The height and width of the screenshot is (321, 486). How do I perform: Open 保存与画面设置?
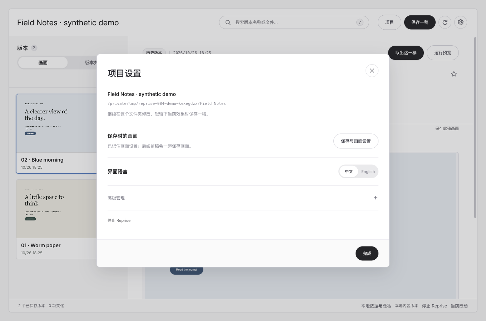tap(356, 141)
